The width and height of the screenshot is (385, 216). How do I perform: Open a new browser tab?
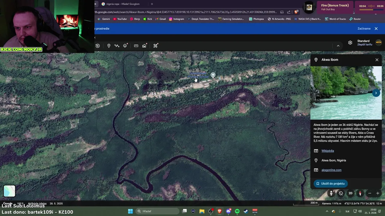pyautogui.click(x=152, y=4)
